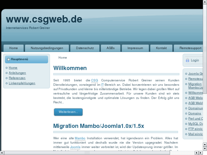
Task: Click the horizontal scrollbar thumb
Action: click(87, 153)
